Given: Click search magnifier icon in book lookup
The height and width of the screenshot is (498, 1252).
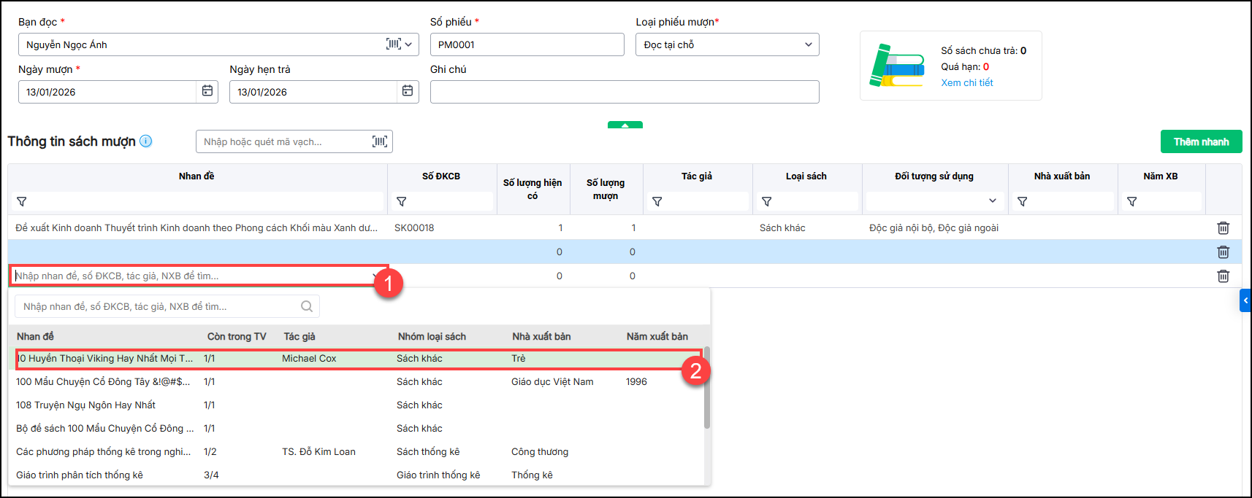Looking at the screenshot, I should point(307,307).
